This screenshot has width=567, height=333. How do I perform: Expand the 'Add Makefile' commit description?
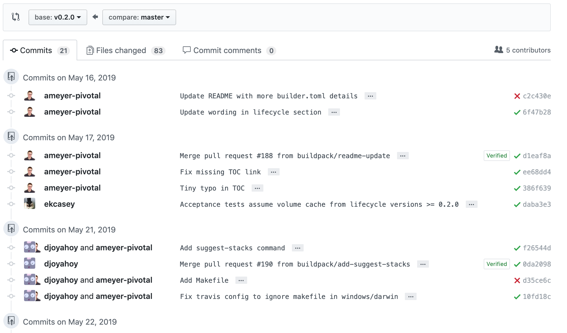tap(241, 280)
